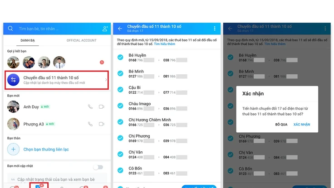Image resolution: width=334 pixels, height=188 pixels.
Task: Expand the chevron on Chuyển đầu số row
Action: tap(106, 80)
